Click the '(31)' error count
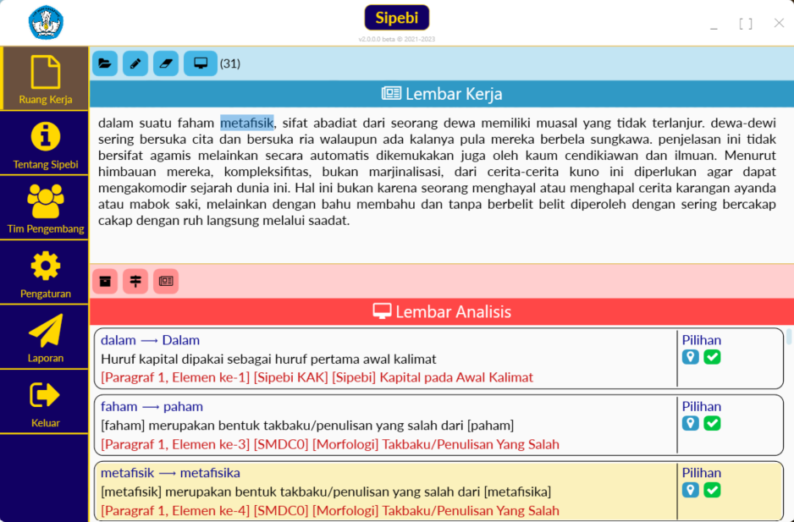Viewport: 794px width, 522px height. tap(230, 63)
